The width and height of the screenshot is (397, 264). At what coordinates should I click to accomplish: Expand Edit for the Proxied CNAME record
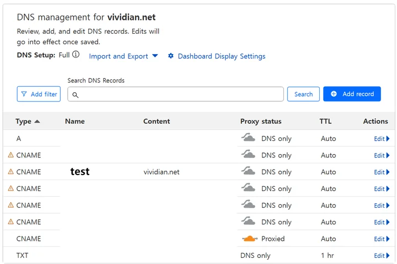[x=382, y=239]
